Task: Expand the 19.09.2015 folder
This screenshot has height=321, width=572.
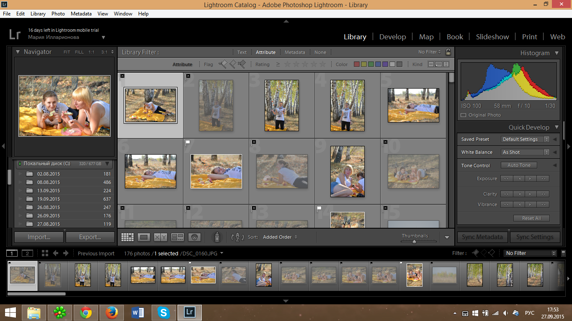Action: click(20, 199)
